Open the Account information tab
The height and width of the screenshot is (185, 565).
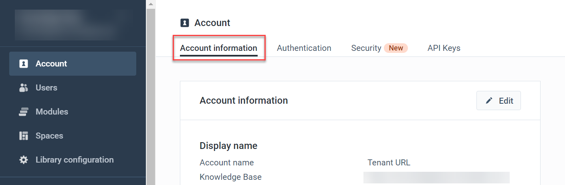tap(219, 48)
